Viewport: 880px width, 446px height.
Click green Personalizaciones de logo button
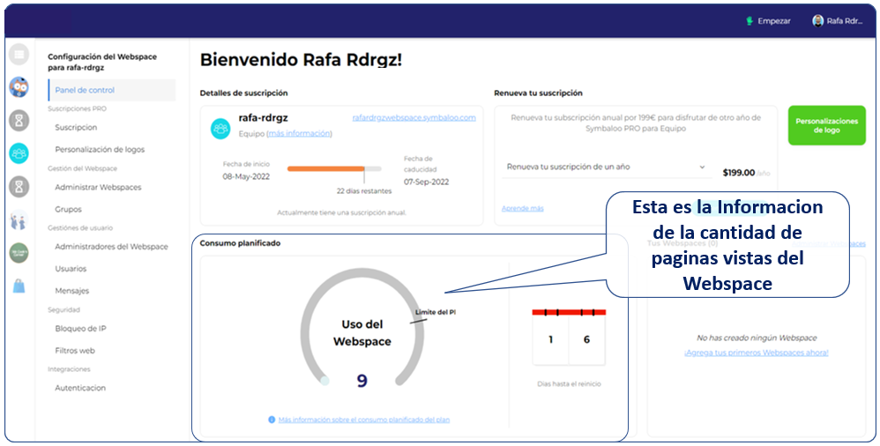click(827, 125)
